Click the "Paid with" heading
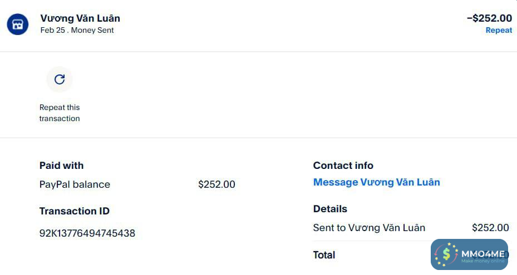This screenshot has height=275, width=517. [x=61, y=166]
